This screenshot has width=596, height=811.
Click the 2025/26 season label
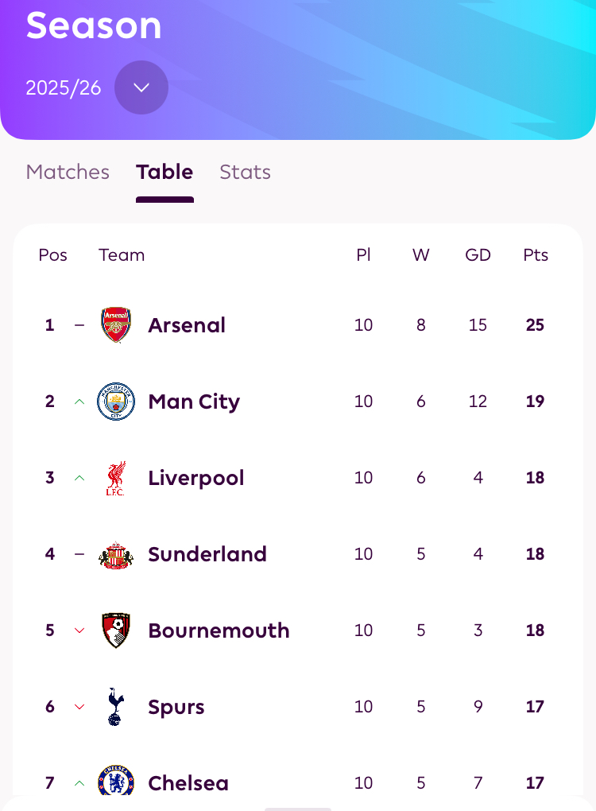click(x=64, y=87)
